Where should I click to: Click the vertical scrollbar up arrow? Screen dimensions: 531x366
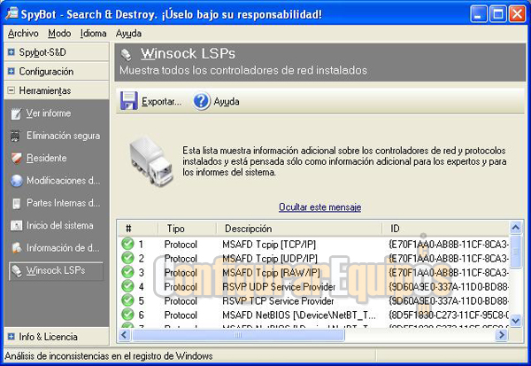(516, 227)
